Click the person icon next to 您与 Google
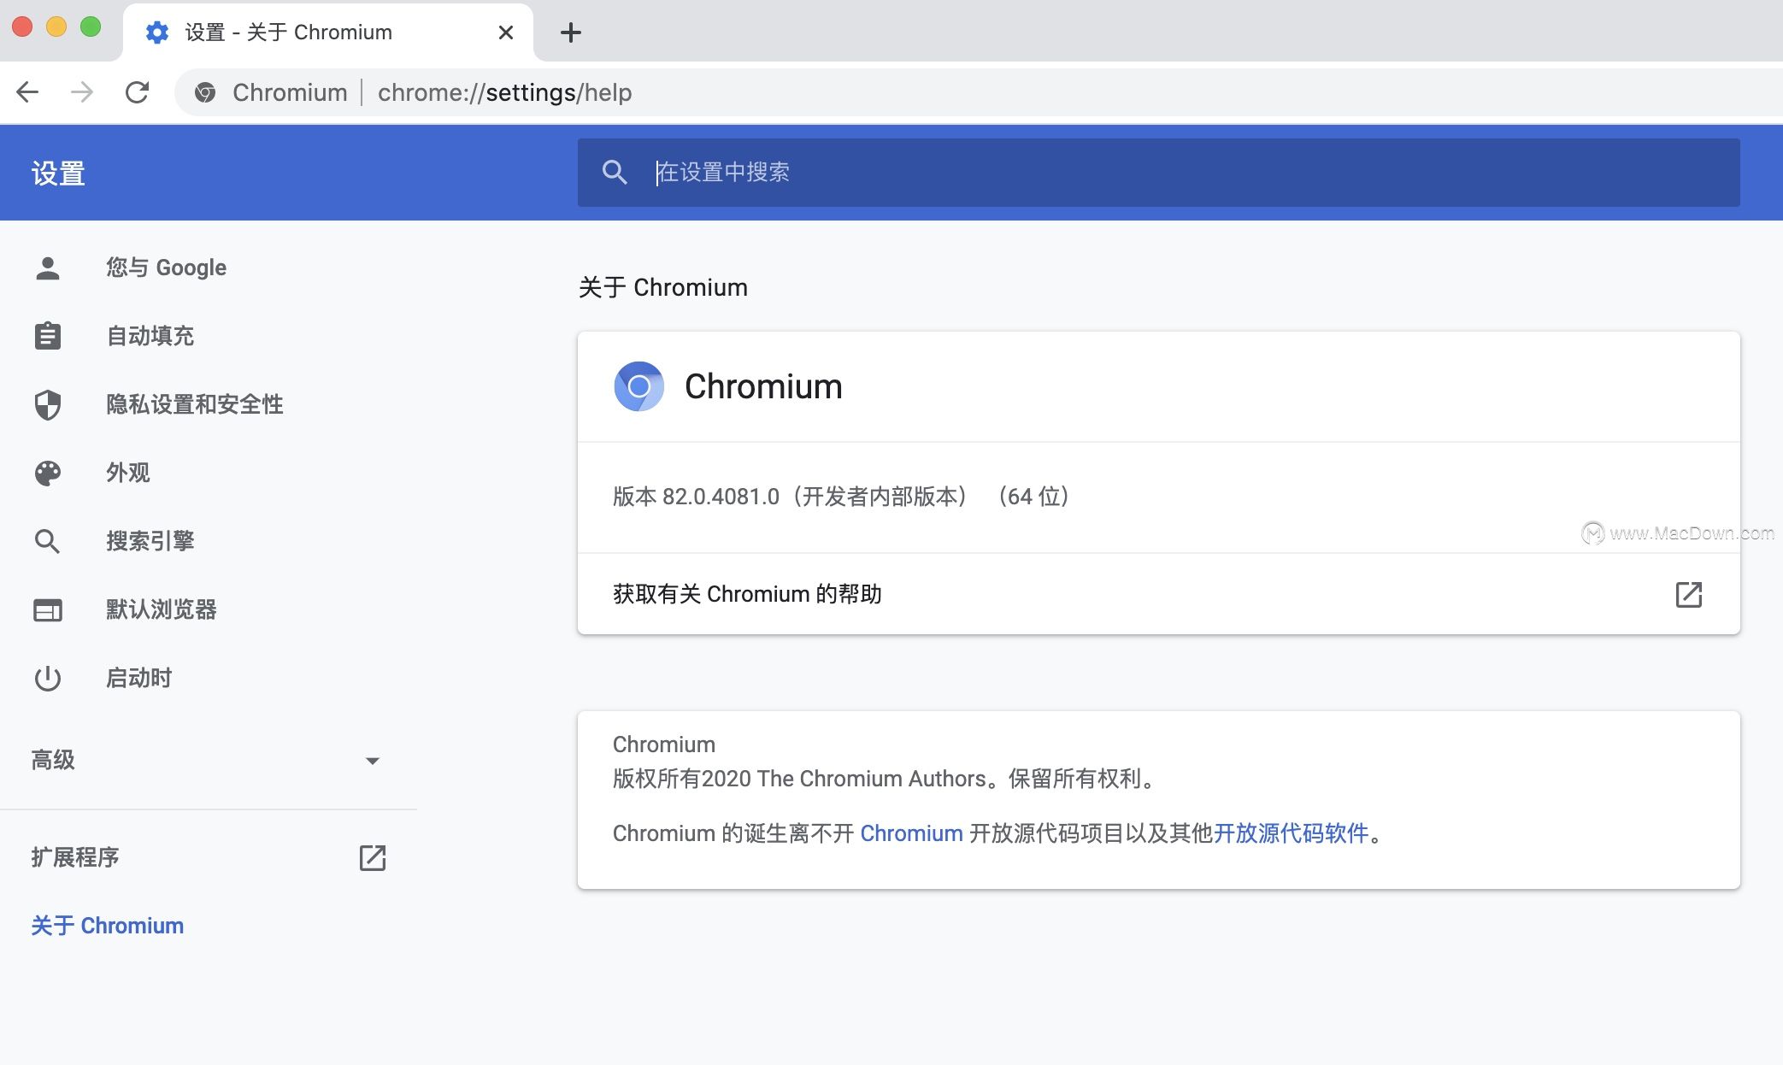Screen dimensions: 1783x1065 click(x=48, y=268)
